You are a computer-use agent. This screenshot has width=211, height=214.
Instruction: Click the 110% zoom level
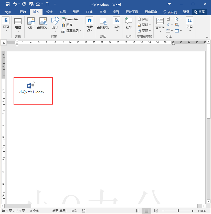(202, 211)
